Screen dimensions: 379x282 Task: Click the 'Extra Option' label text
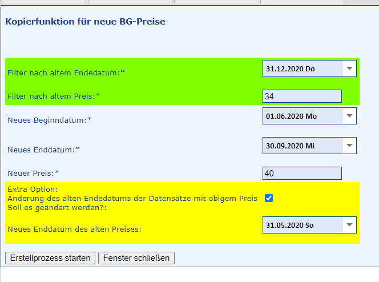click(33, 189)
